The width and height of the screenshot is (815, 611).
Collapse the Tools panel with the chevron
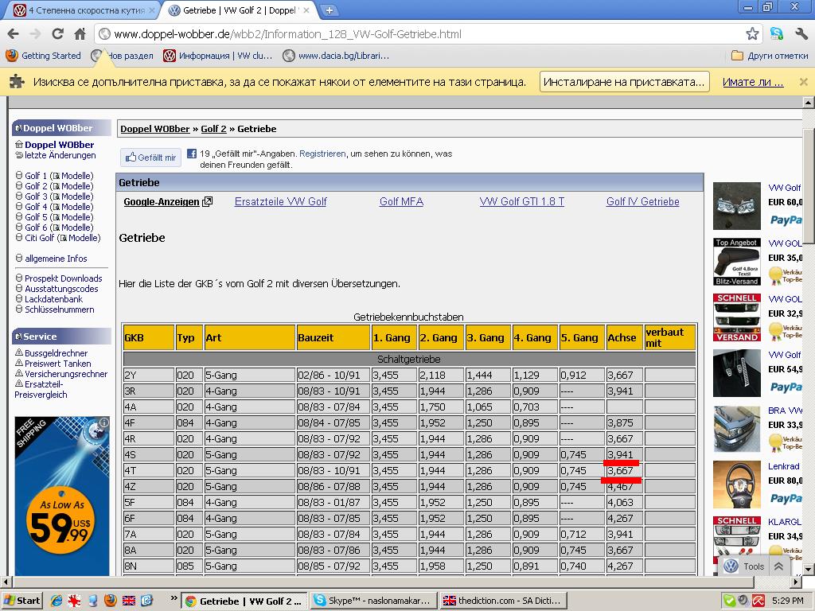(x=778, y=566)
